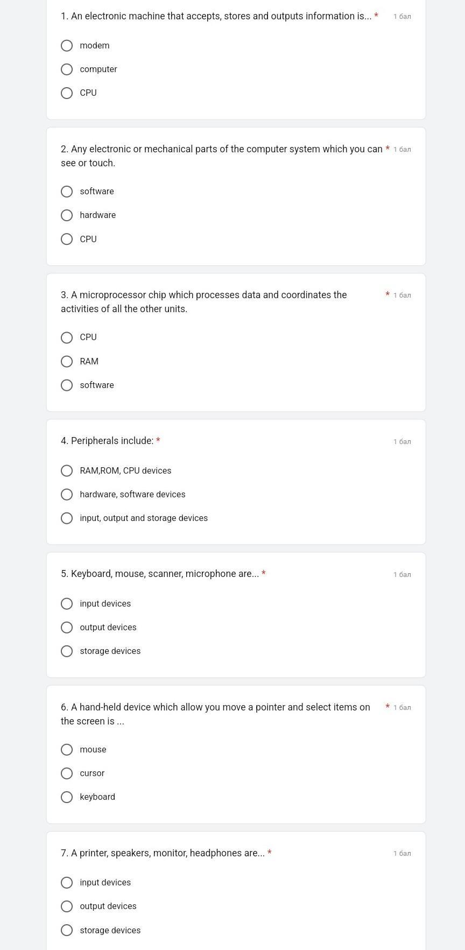The image size is (465, 950).
Task: Select 'RAM' radio in question 3
Action: [67, 361]
